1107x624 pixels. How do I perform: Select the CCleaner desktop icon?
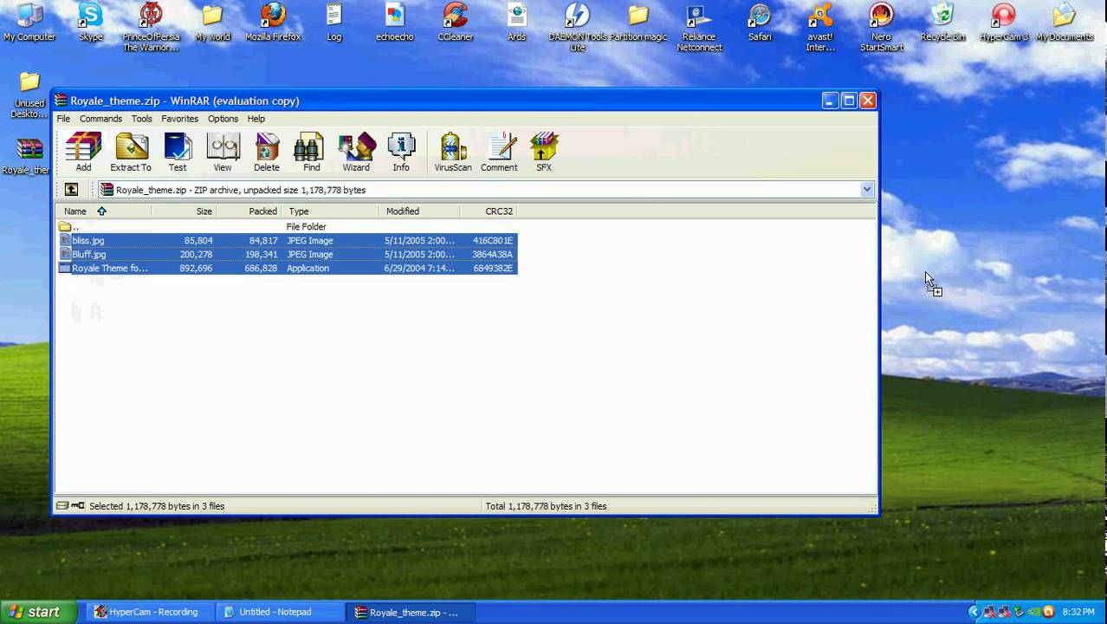click(x=456, y=23)
